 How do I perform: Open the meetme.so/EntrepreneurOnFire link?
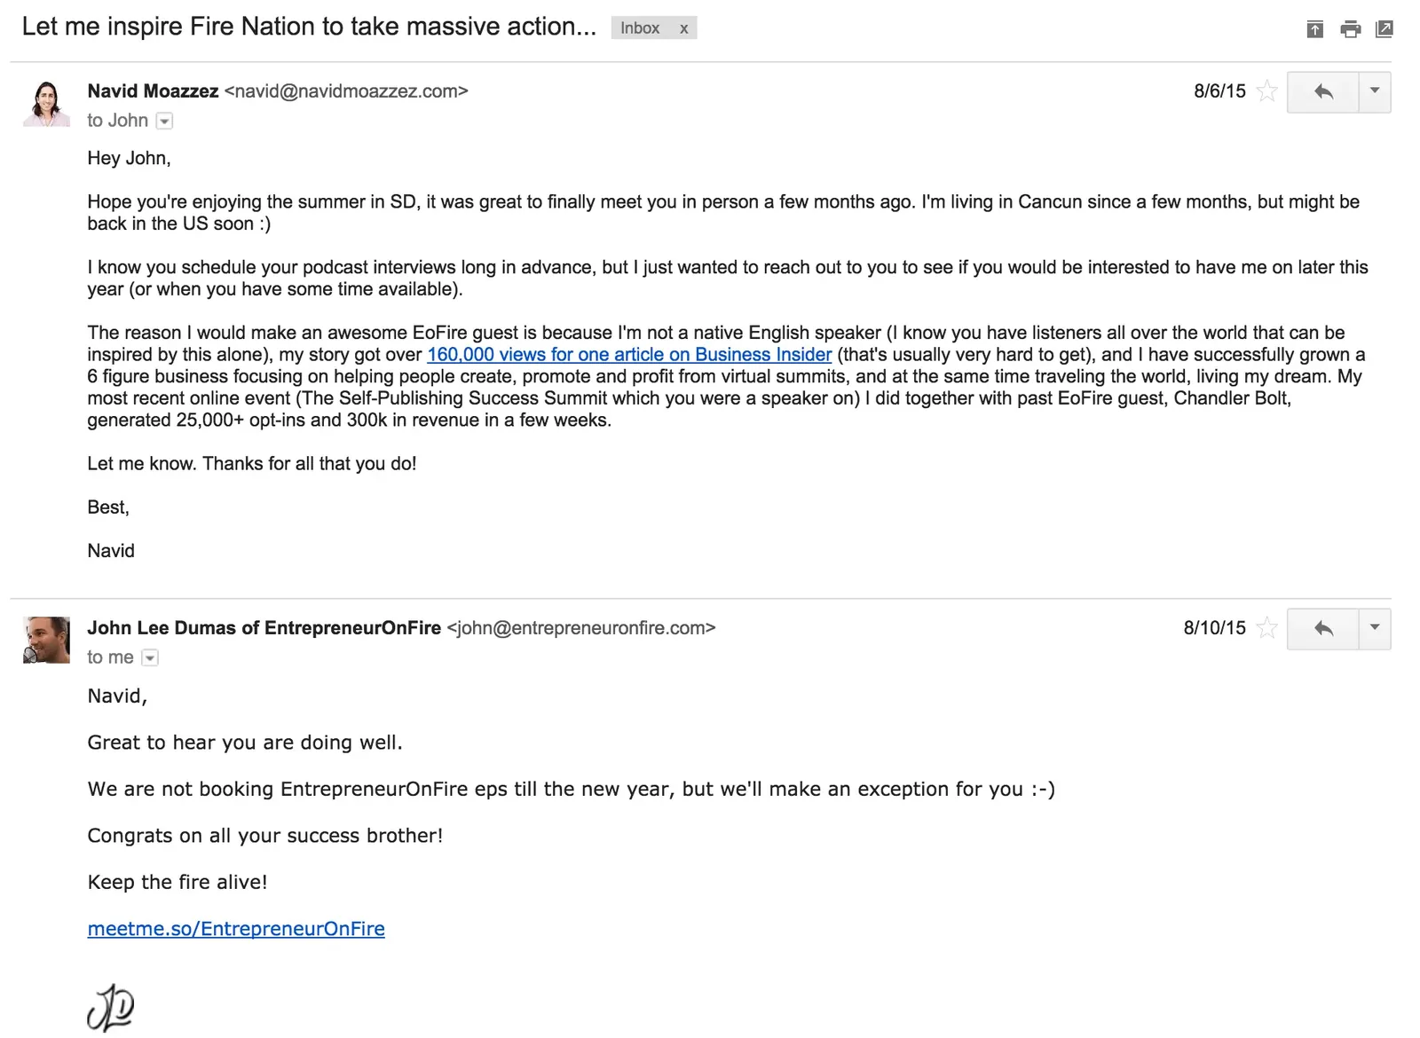coord(236,928)
